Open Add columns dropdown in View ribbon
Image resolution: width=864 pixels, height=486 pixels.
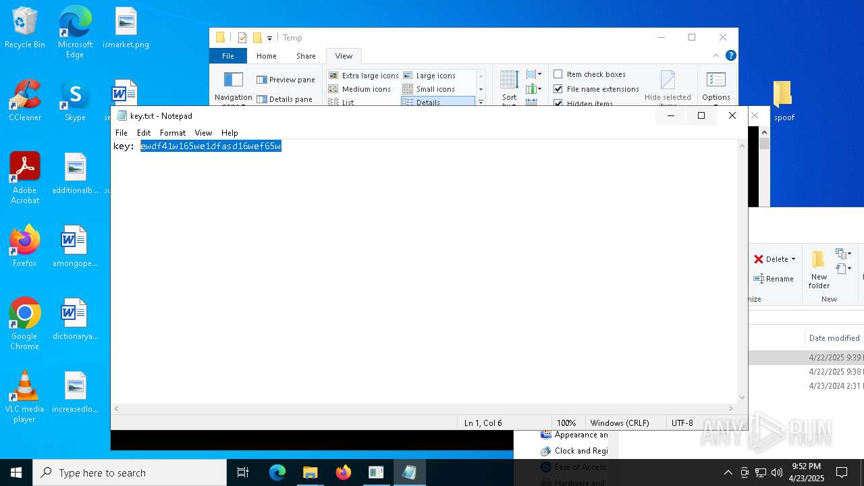534,88
